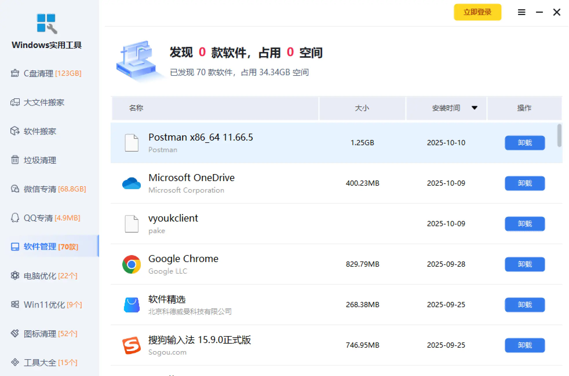This screenshot has height=376, width=569.
Task: Click the QQ专清 penguin icon
Action: point(15,218)
